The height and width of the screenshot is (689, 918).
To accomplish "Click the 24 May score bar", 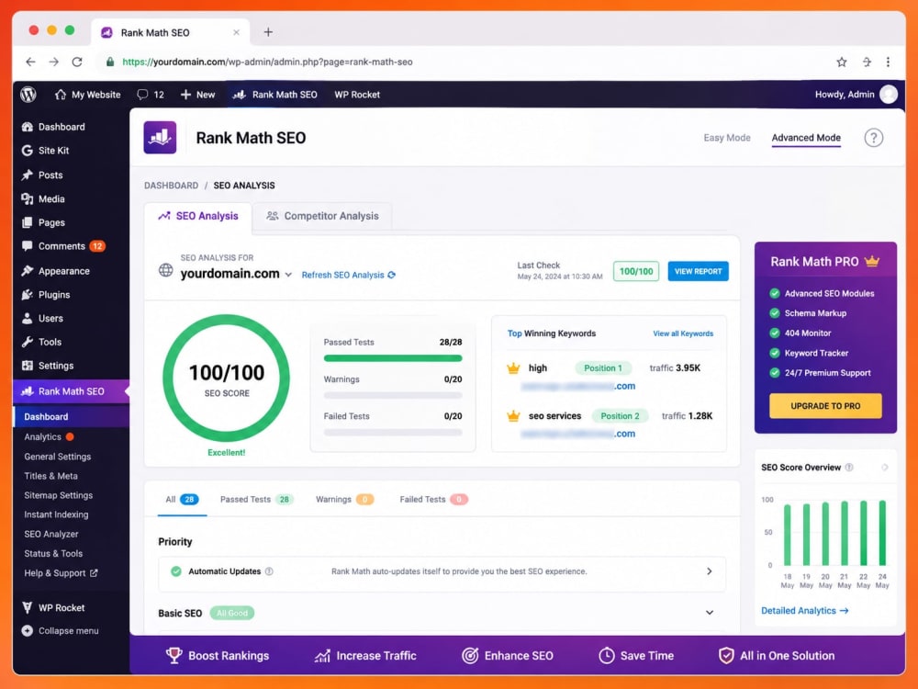I will [882, 533].
